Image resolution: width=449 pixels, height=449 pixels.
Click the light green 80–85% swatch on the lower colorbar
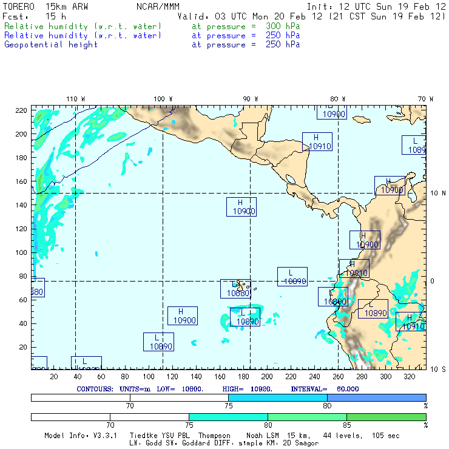pos(307,417)
